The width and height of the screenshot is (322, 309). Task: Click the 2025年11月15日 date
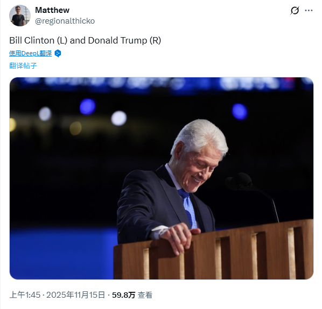(x=75, y=295)
